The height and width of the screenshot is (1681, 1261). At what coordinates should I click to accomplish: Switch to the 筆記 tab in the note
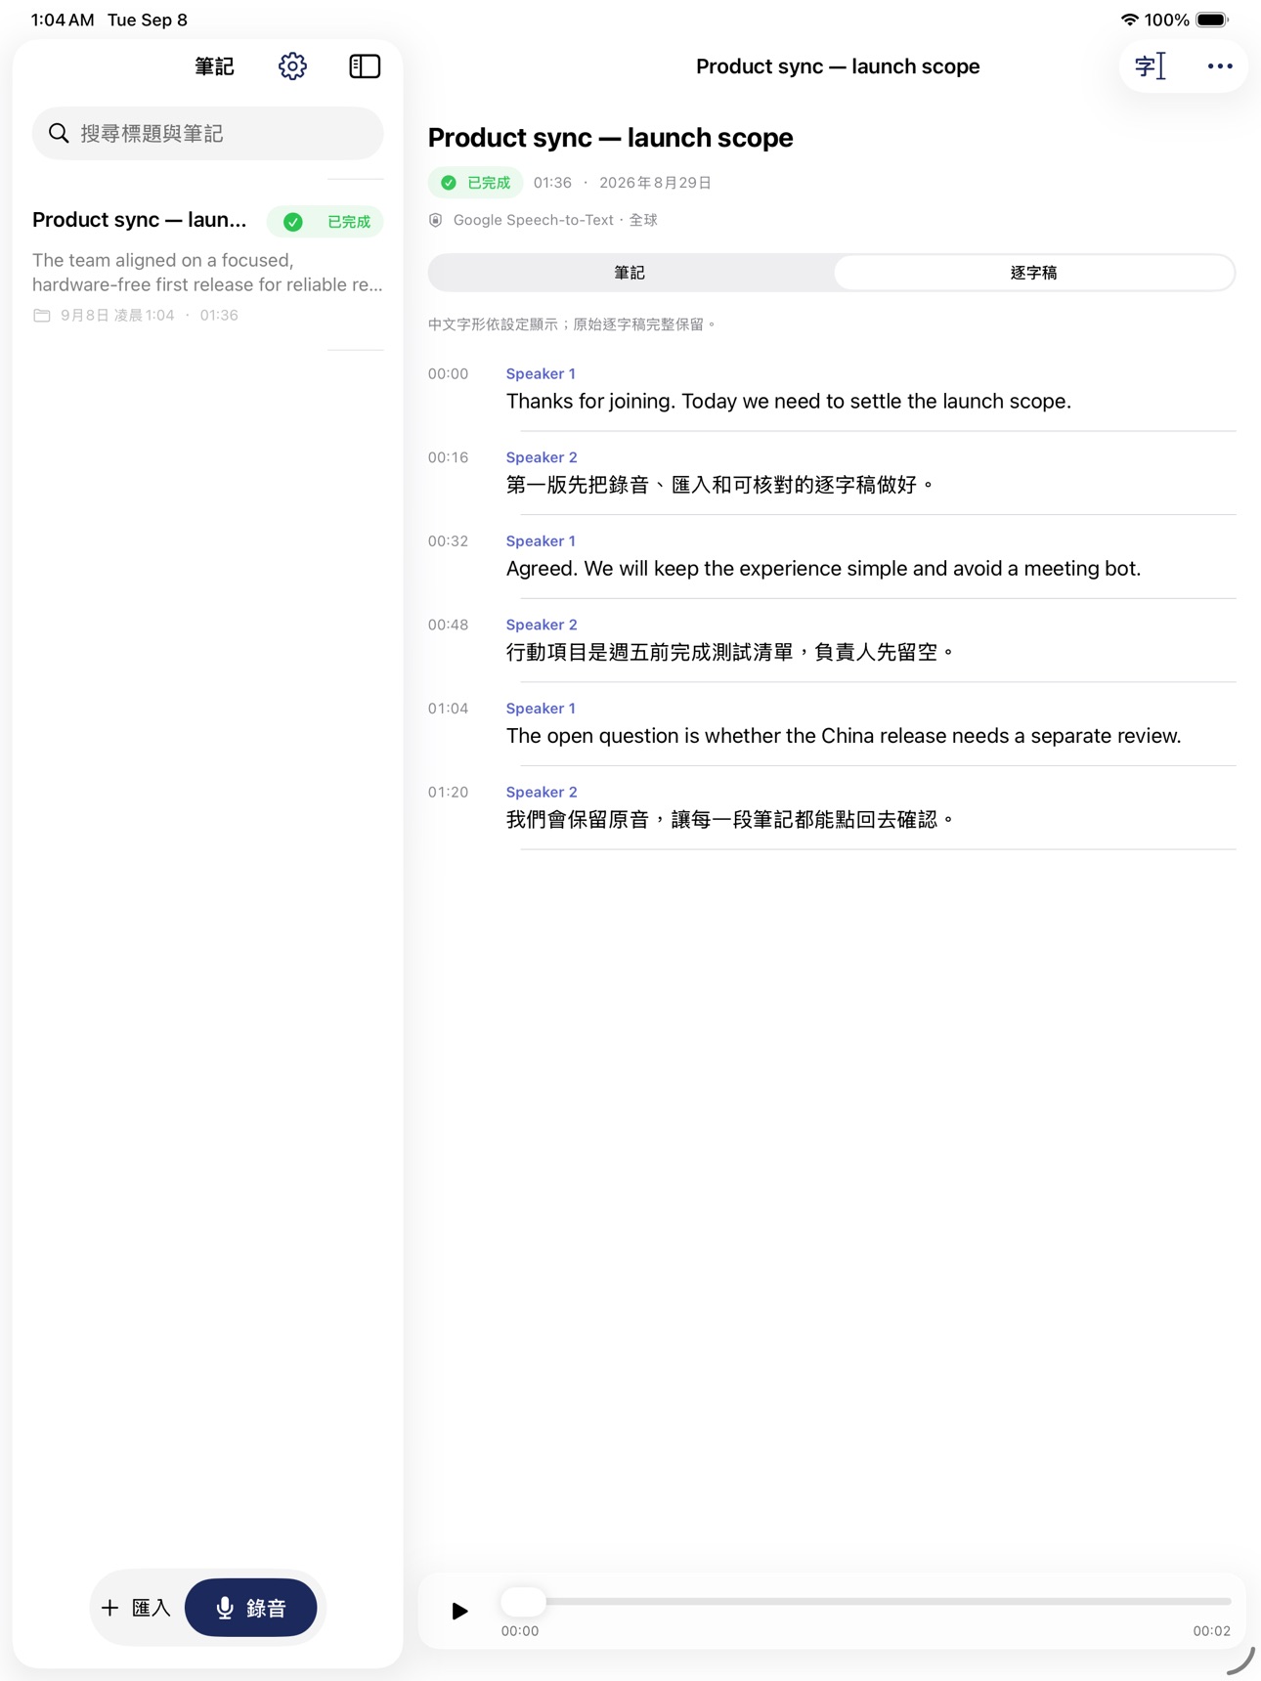click(630, 273)
